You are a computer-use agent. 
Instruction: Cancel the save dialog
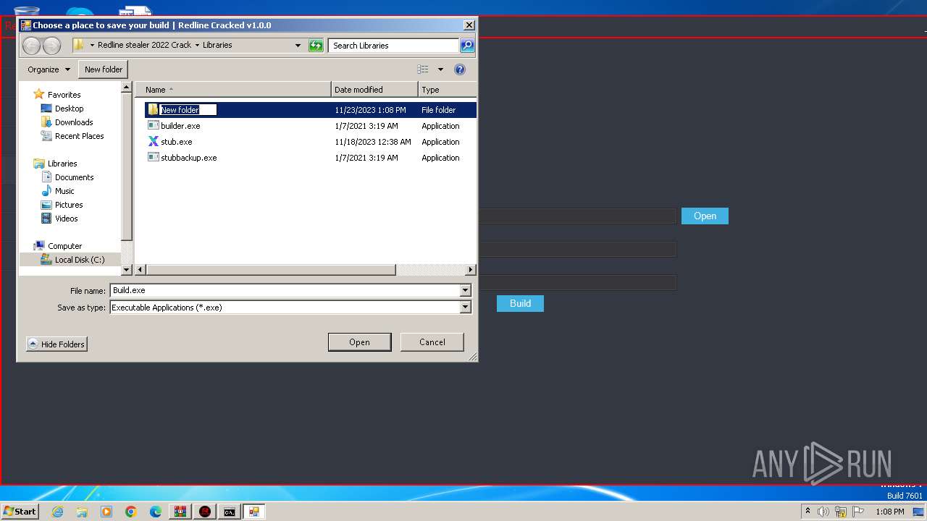tap(432, 342)
